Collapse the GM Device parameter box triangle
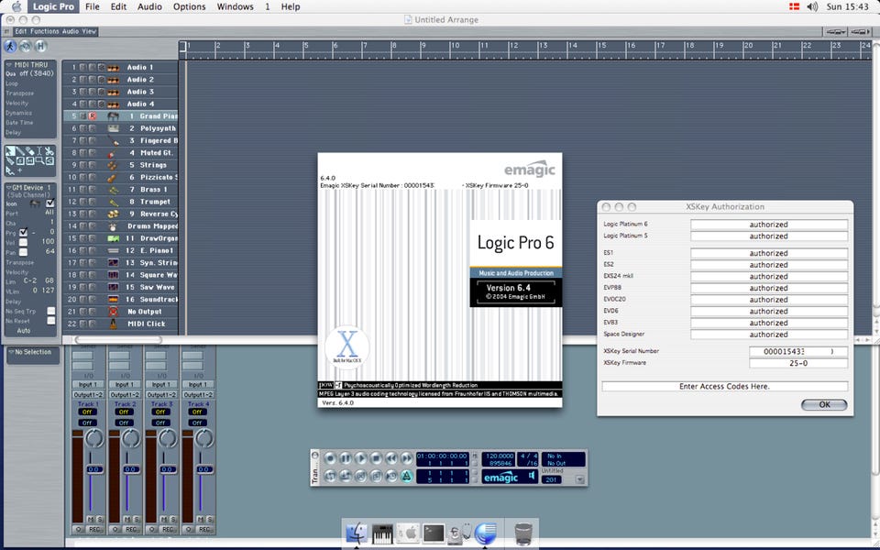The image size is (880, 550). click(9, 187)
